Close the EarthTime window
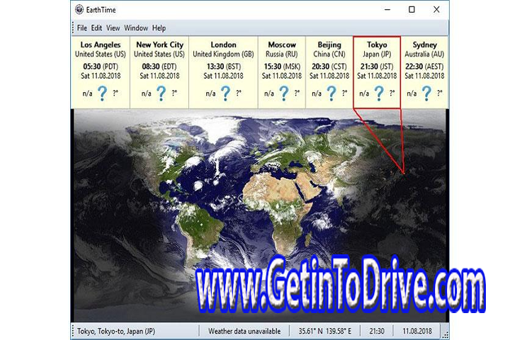The image size is (510, 340). click(x=436, y=9)
